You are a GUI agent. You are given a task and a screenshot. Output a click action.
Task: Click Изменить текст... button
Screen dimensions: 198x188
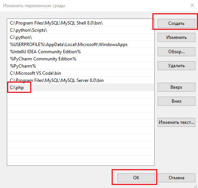point(177,122)
